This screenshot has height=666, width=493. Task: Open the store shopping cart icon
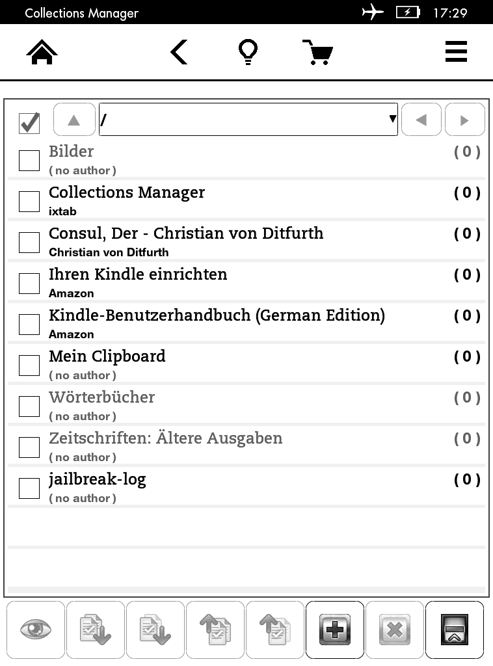(317, 52)
